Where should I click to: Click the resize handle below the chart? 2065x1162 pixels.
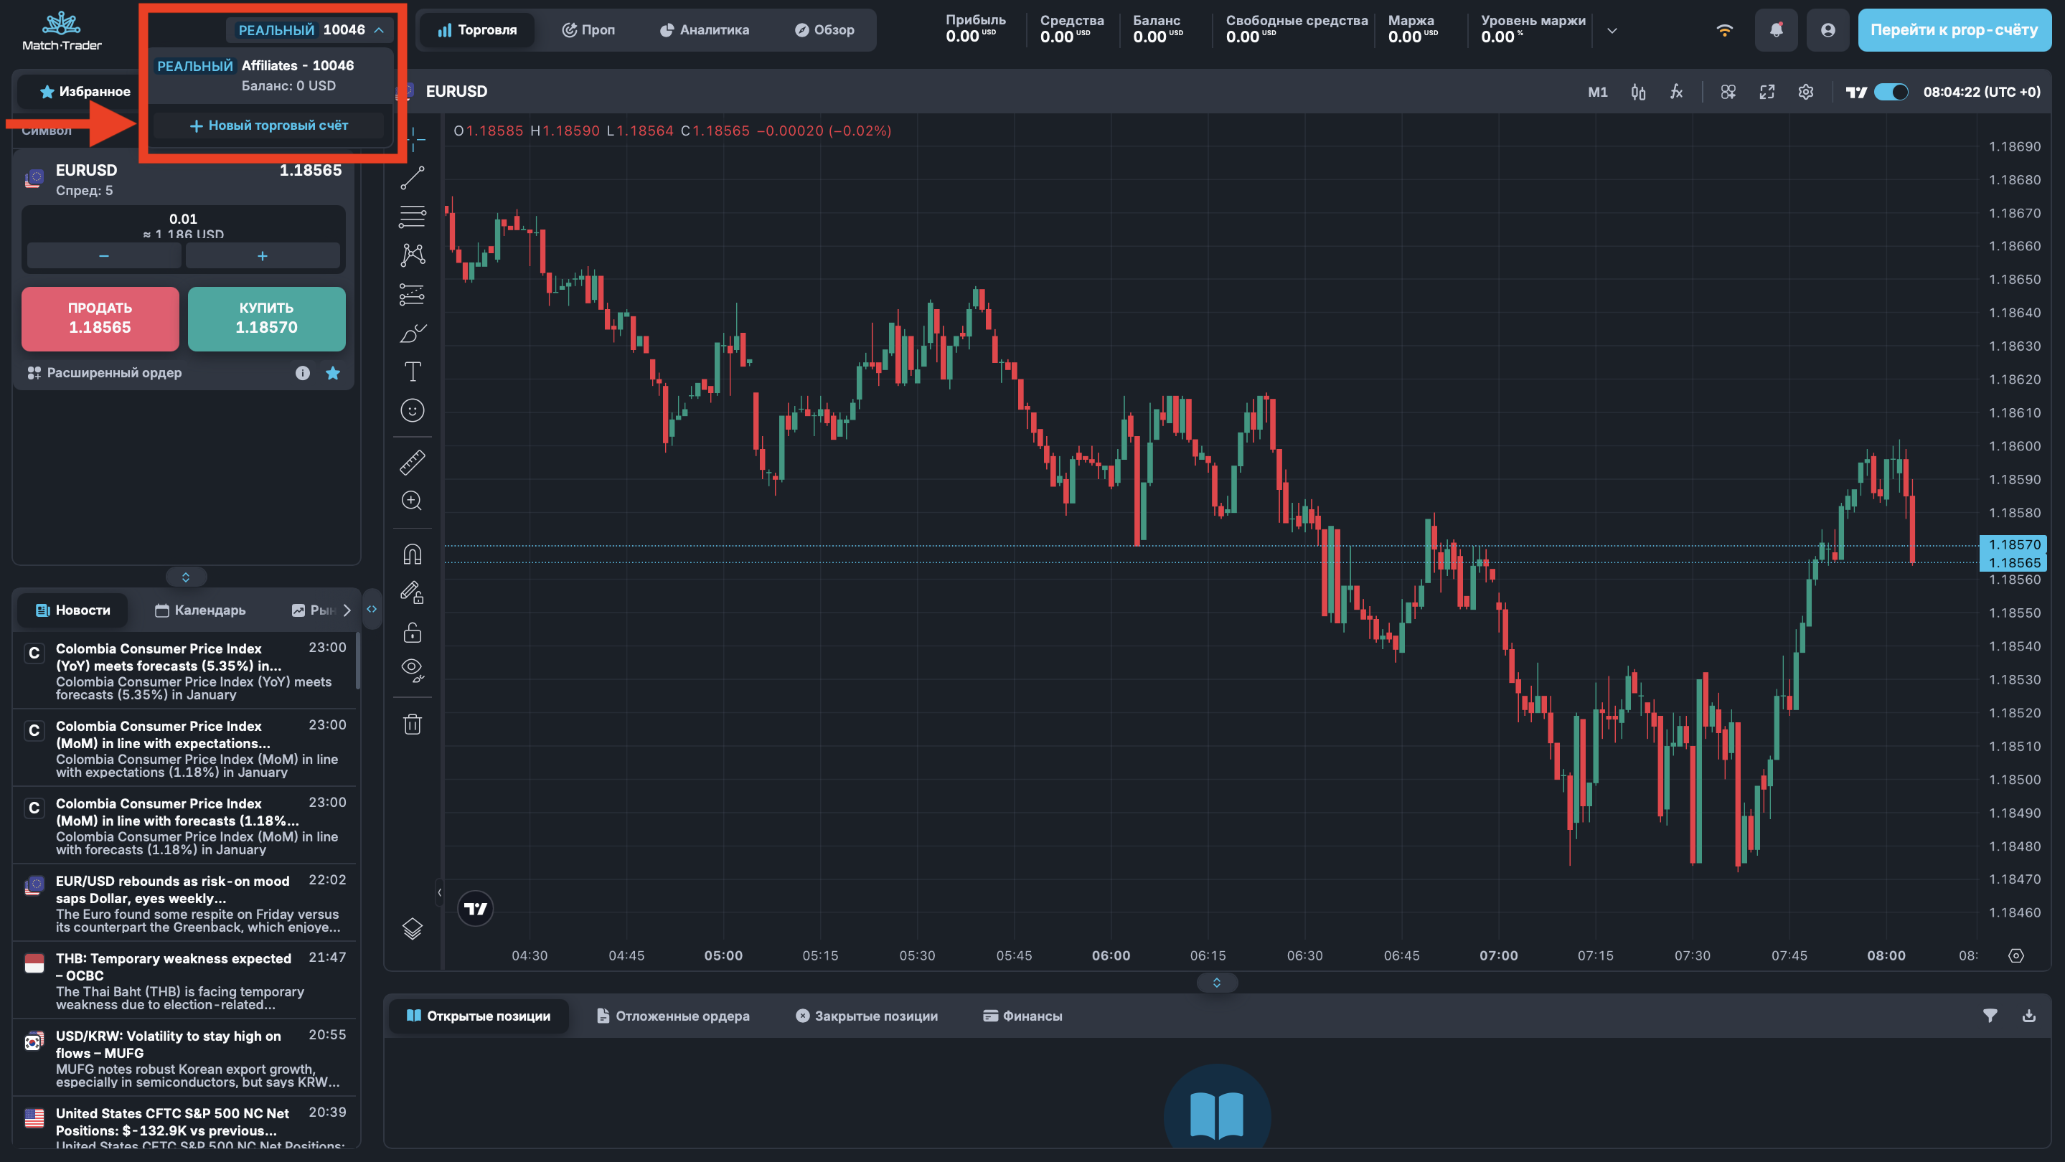[1216, 983]
